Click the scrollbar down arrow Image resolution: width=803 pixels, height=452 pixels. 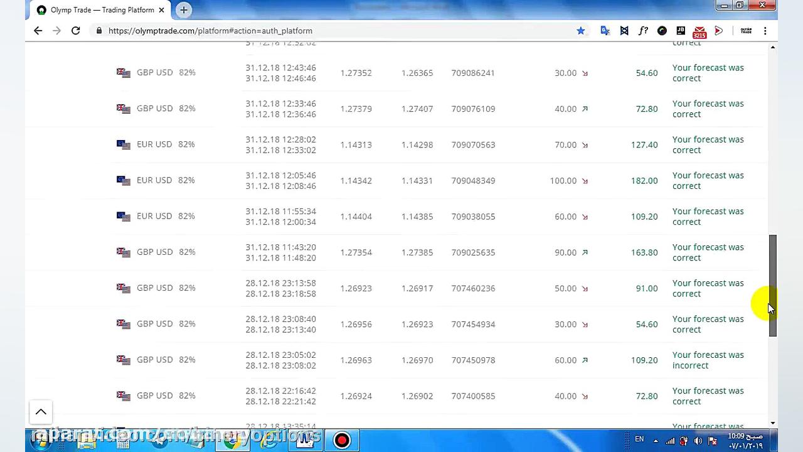[x=773, y=423]
